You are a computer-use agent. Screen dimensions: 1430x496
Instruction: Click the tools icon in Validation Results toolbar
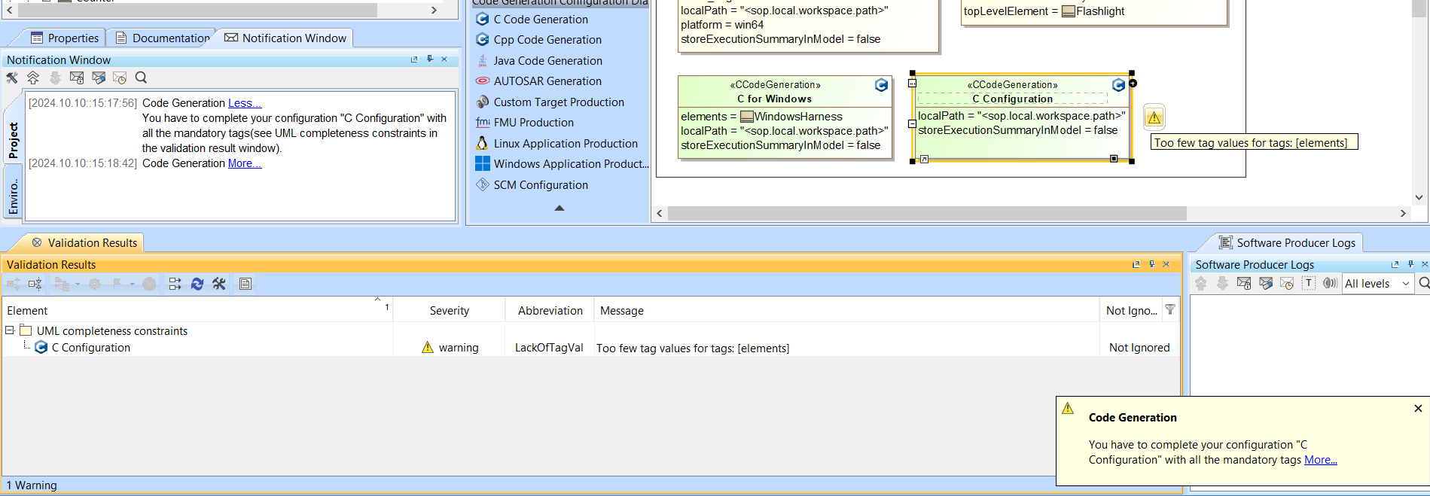(219, 284)
